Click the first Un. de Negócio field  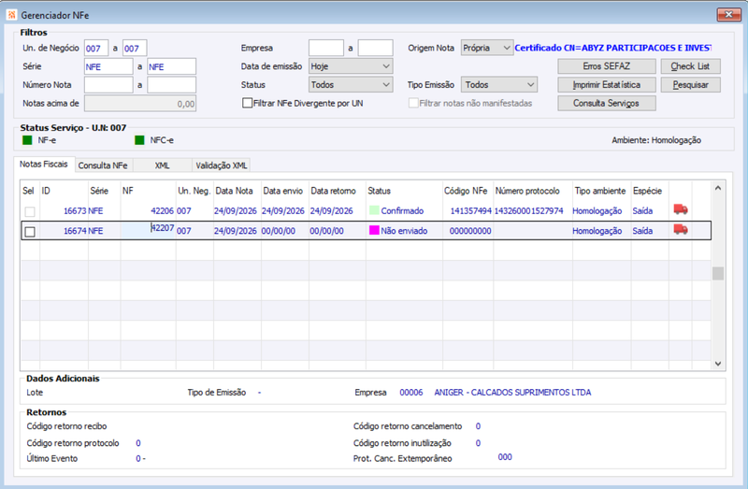(x=96, y=49)
